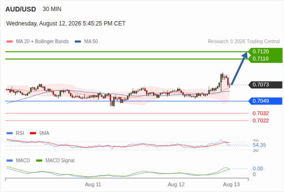
Task: Click the RSI value 54.35
Action: [259, 145]
